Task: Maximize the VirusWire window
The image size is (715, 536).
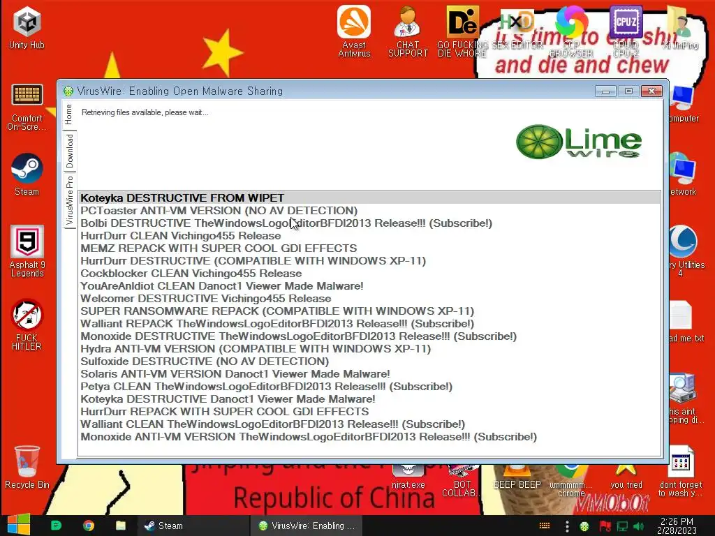Action: (x=628, y=91)
